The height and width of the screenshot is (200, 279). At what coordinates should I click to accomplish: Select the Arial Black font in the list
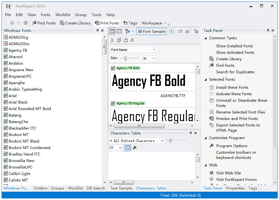tap(18, 102)
